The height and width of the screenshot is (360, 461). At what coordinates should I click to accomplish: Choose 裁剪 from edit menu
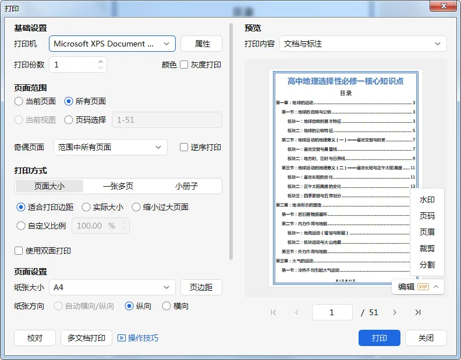[427, 248]
